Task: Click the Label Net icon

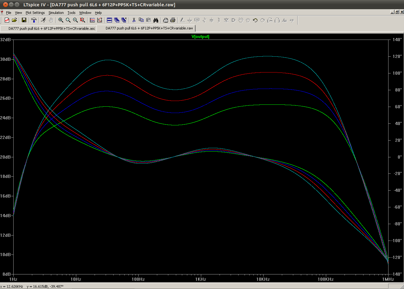Action: 197,20
